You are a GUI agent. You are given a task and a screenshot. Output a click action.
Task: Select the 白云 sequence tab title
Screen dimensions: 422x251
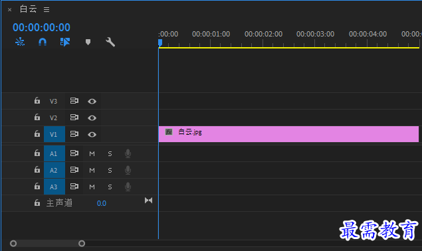[x=29, y=9]
